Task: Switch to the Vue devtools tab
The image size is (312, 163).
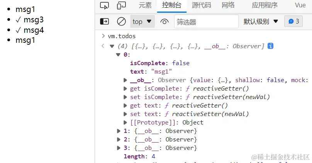Action: (x=300, y=5)
